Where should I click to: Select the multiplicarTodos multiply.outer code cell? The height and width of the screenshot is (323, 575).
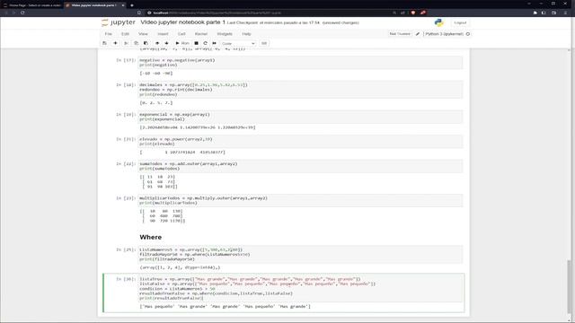click(x=300, y=200)
